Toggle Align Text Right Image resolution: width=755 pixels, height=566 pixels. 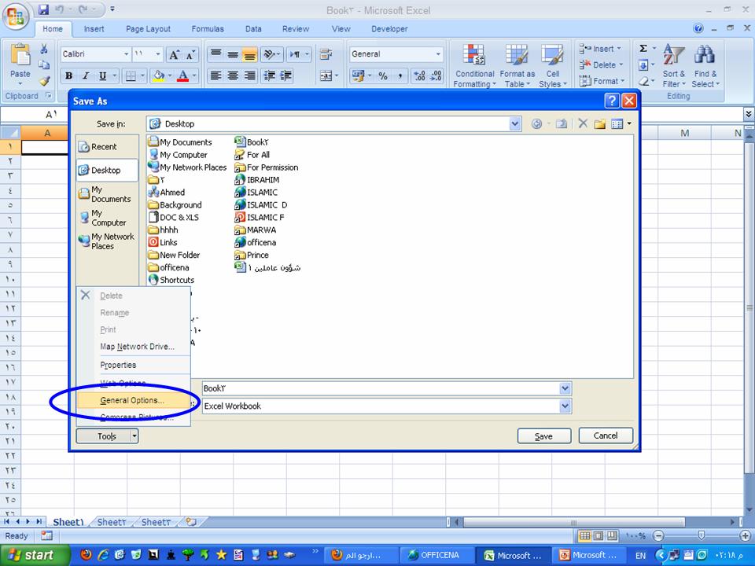click(249, 75)
